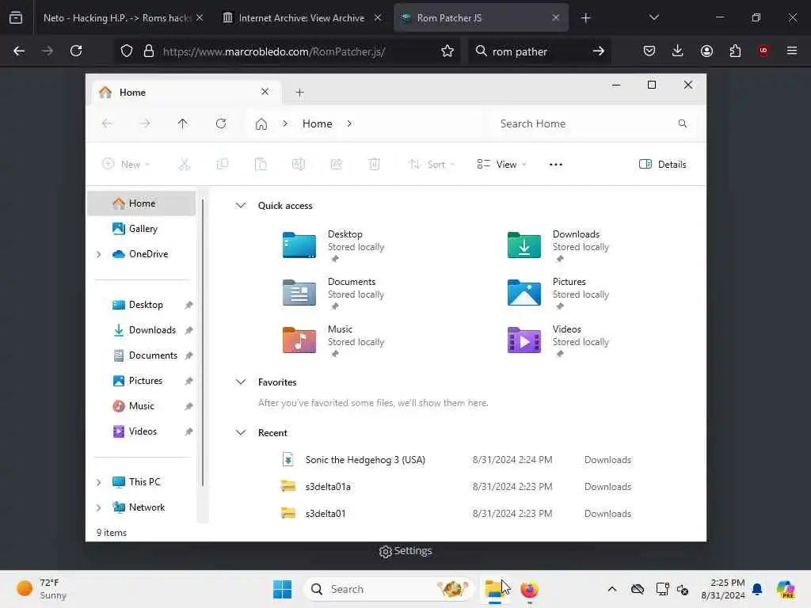Open the Firefox extensions puzzle icon
The height and width of the screenshot is (608, 811).
[735, 51]
